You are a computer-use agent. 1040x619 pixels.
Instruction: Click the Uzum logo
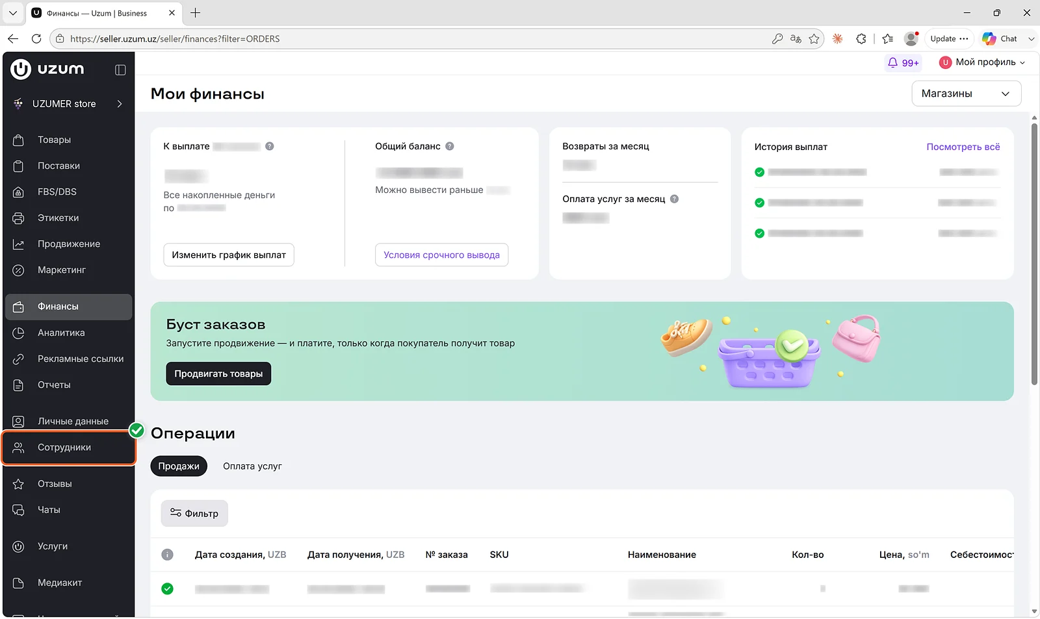[47, 69]
